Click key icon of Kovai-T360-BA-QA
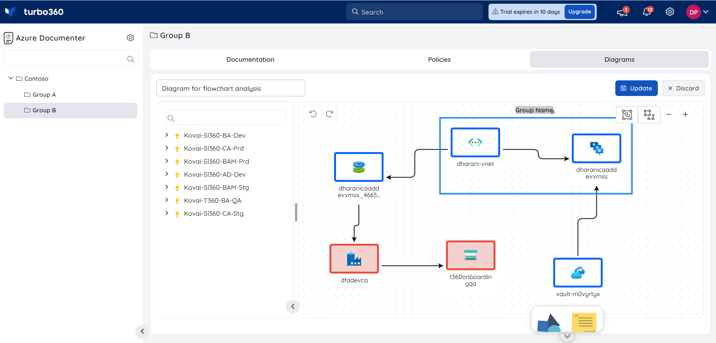 pos(177,201)
